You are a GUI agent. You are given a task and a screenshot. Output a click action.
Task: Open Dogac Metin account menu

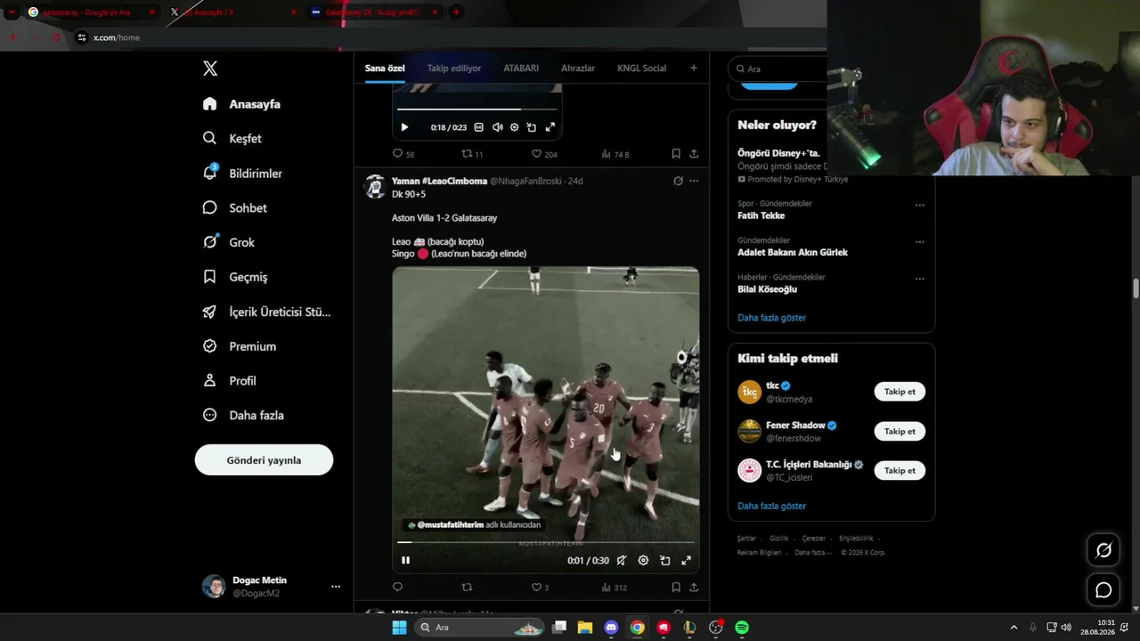point(272,586)
